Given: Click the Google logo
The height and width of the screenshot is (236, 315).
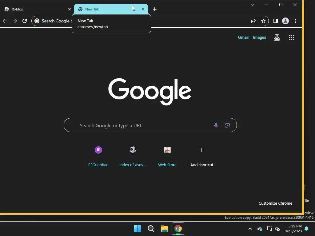Looking at the screenshot, I should [150, 91].
